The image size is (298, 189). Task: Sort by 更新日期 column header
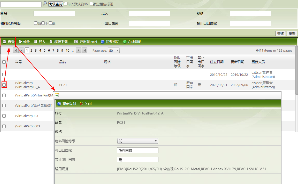(x=238, y=62)
